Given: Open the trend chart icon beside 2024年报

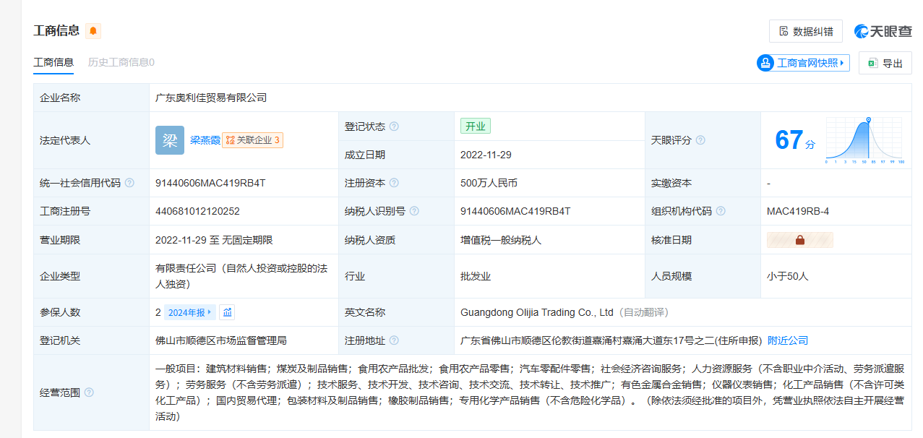Looking at the screenshot, I should (227, 312).
